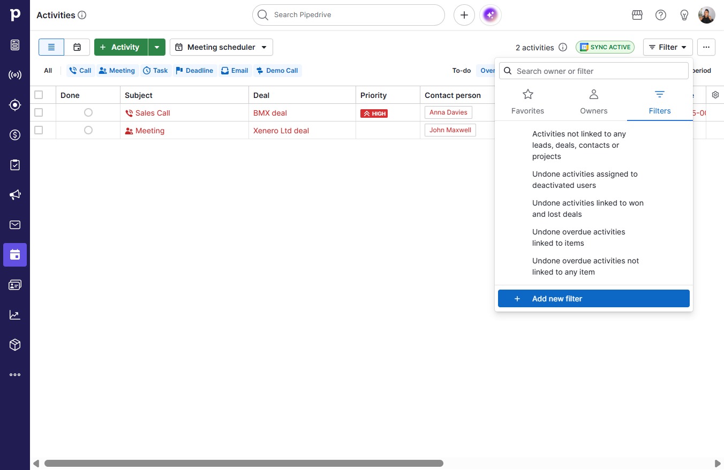Open the Help question mark icon
This screenshot has height=470, width=724.
tap(661, 15)
